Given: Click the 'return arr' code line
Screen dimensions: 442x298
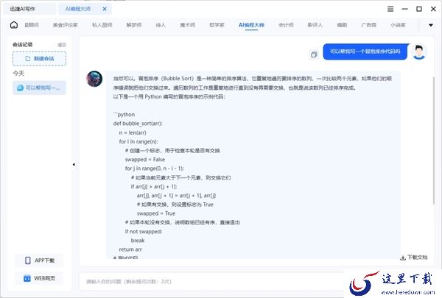Looking at the screenshot, I should coord(130,249).
